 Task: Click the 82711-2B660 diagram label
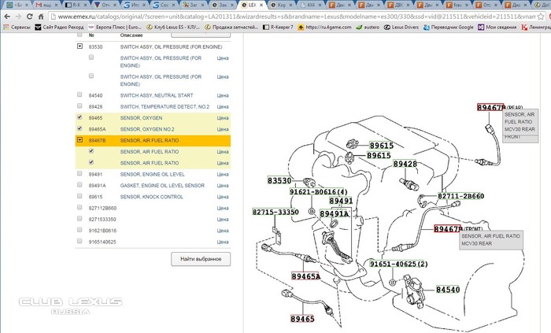click(x=460, y=196)
